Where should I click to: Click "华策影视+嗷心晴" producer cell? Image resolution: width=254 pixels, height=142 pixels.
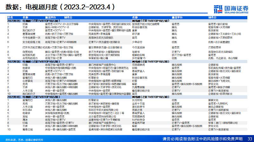(x=98, y=58)
